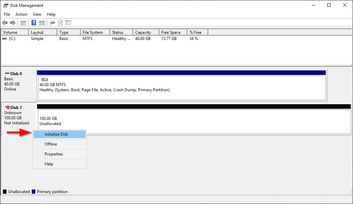The width and height of the screenshot is (353, 204).
Task: Click the red checkmark document toolbar icon
Action: (60, 23)
